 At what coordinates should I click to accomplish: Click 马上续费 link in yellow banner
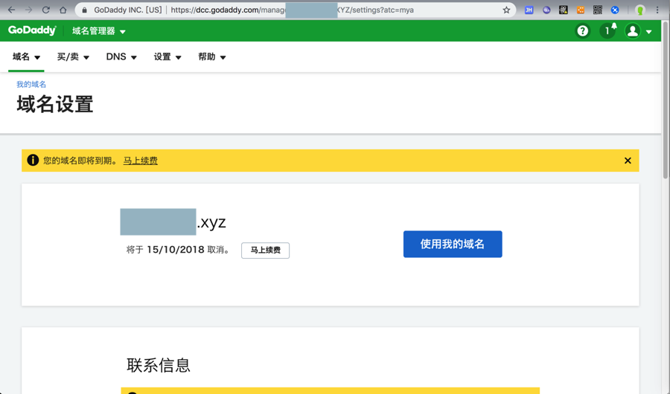pos(140,161)
